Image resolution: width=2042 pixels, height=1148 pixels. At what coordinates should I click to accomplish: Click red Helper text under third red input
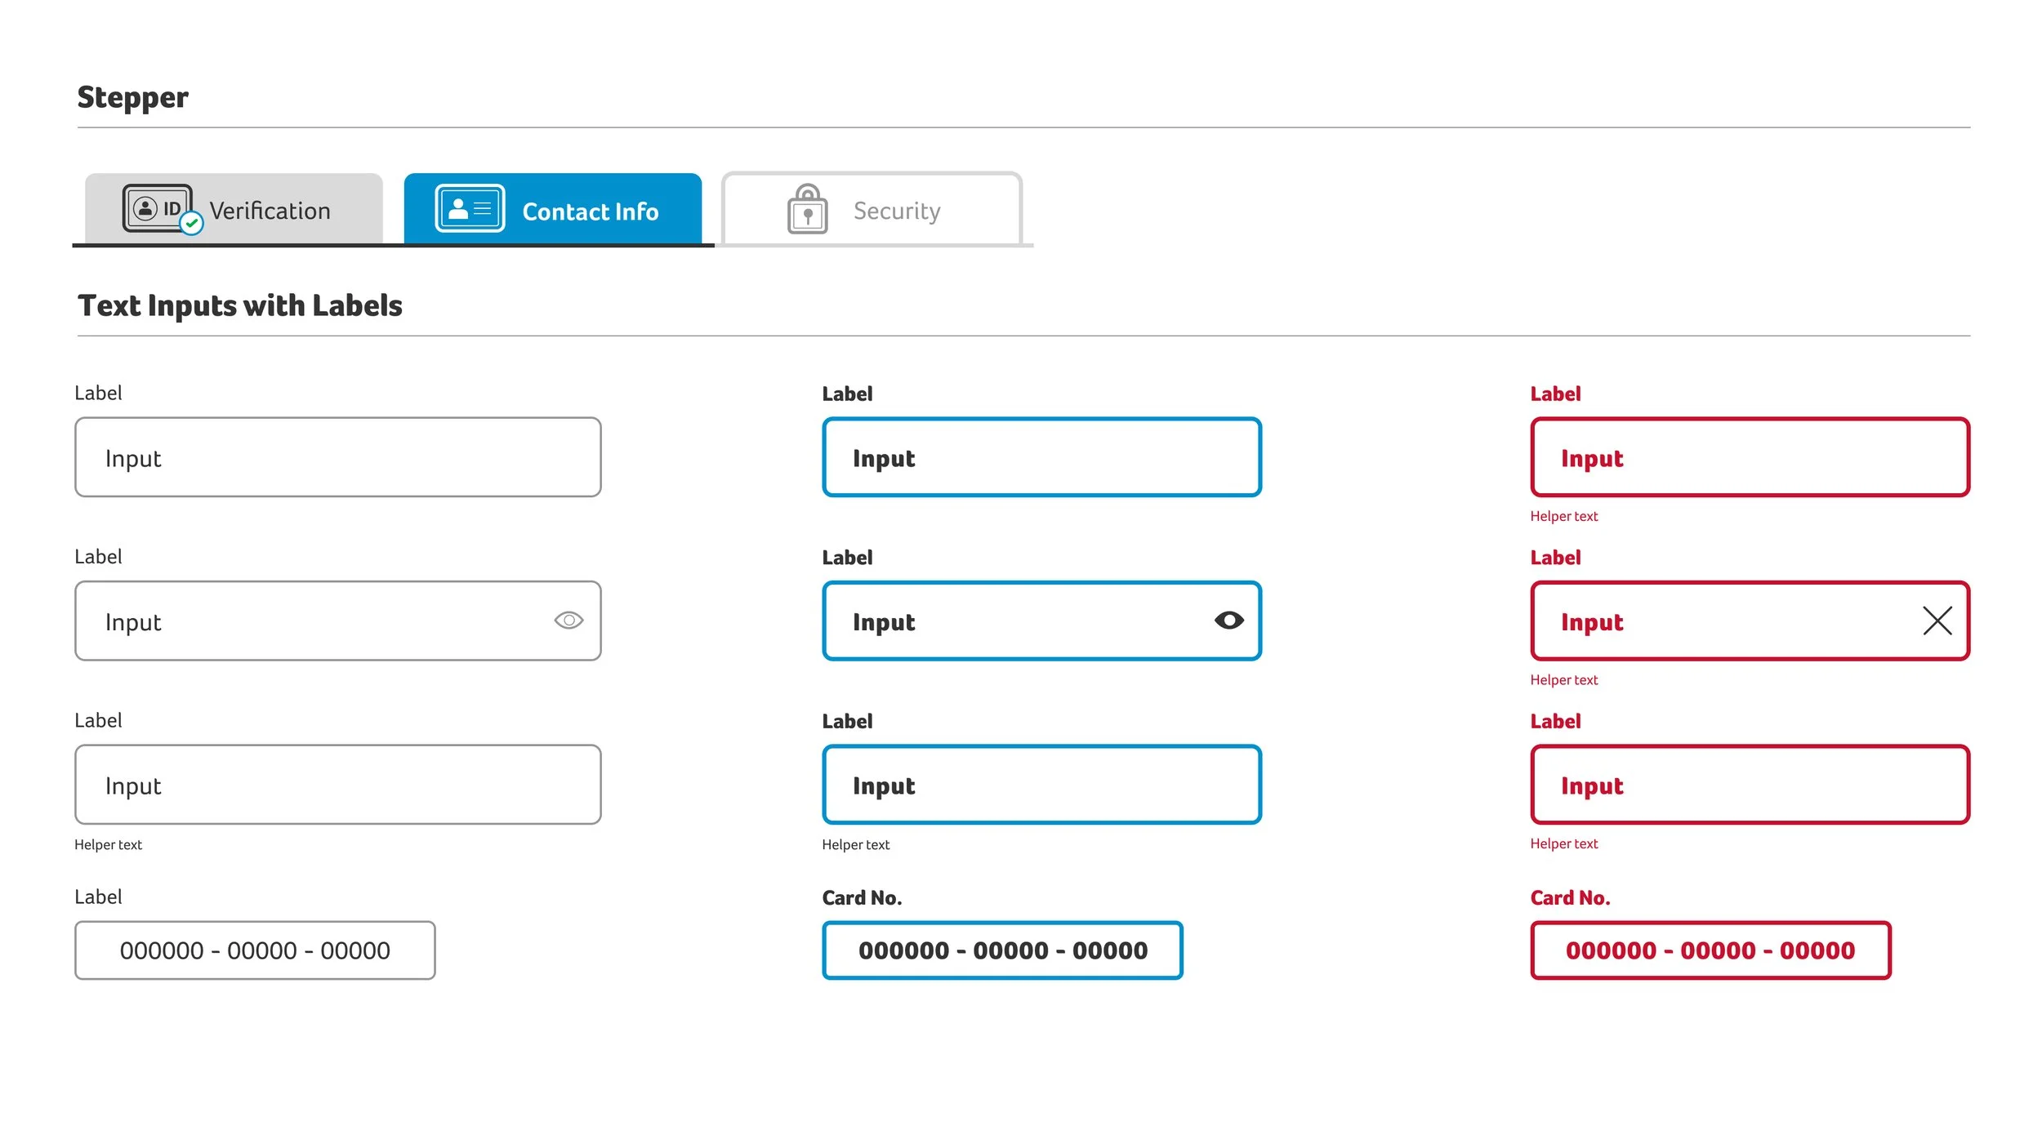pos(1563,844)
